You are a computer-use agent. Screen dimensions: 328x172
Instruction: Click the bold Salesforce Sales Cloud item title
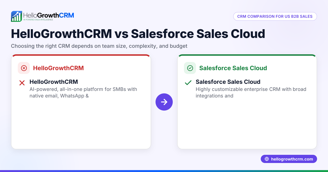pyautogui.click(x=228, y=82)
